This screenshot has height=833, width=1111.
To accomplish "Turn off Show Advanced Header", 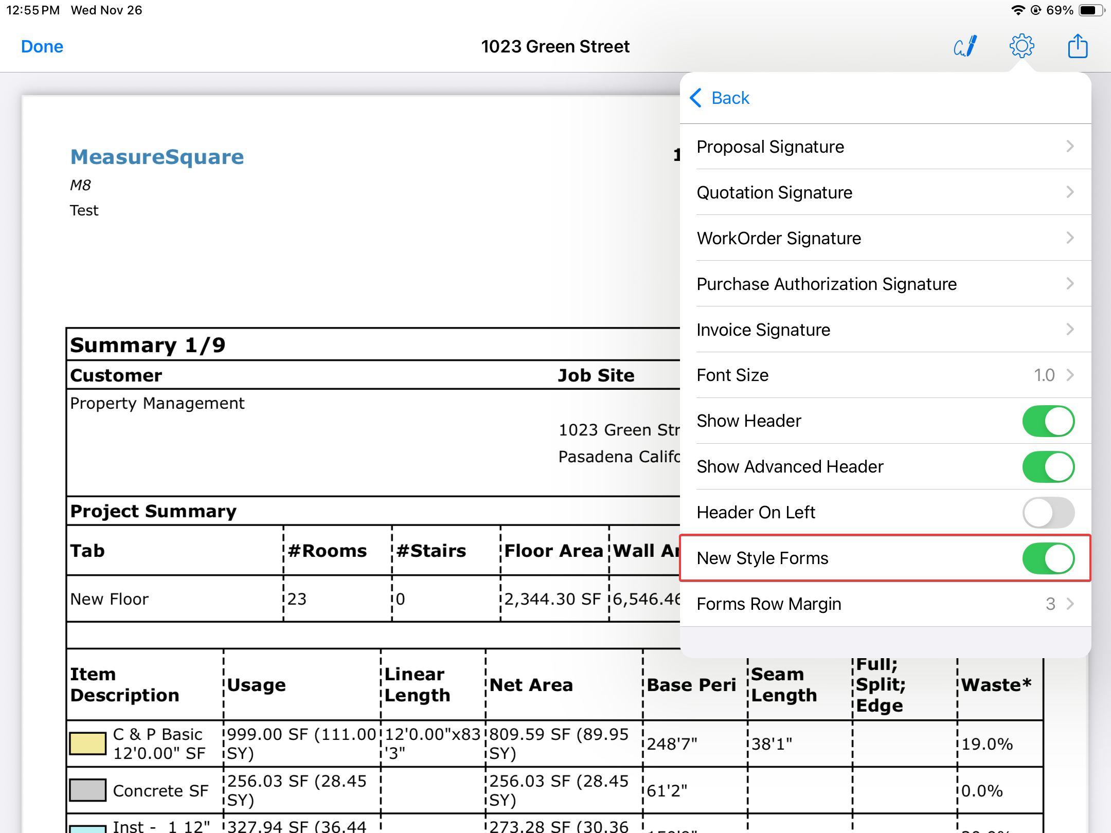I will (1048, 467).
